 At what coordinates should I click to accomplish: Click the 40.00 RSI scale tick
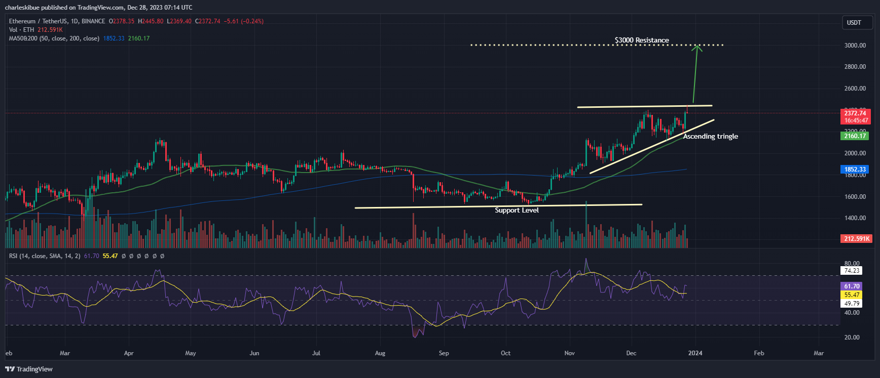(852, 313)
